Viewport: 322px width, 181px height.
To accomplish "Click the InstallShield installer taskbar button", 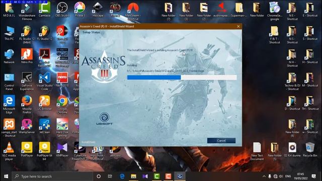I will [x=180, y=176].
